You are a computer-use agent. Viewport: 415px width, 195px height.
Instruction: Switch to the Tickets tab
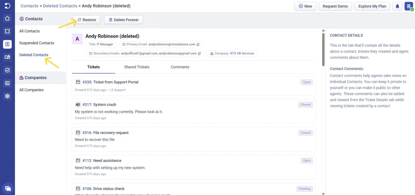(94, 67)
